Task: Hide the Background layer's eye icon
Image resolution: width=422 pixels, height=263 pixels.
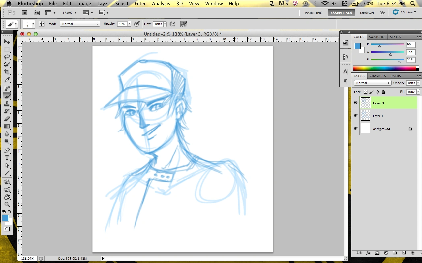Action: [355, 129]
